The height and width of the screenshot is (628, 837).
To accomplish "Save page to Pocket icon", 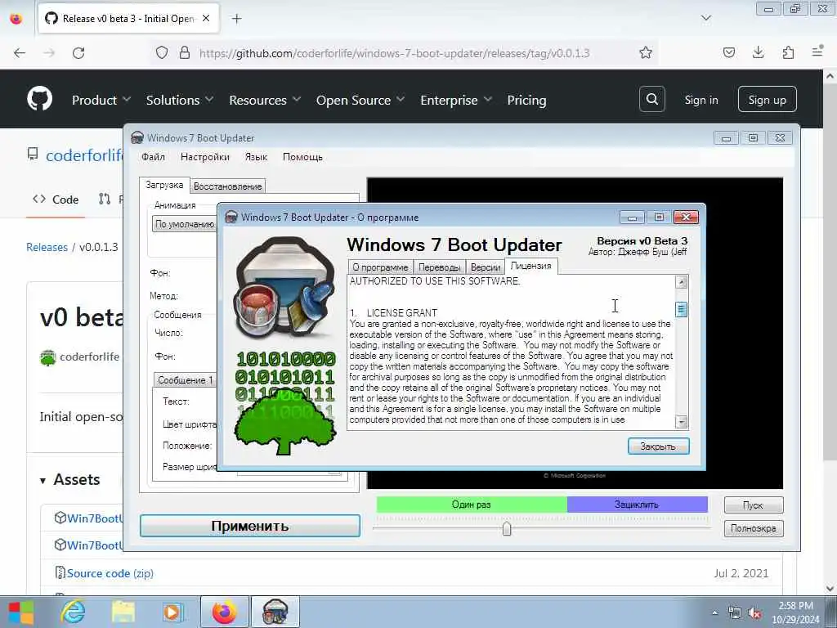I will point(728,52).
